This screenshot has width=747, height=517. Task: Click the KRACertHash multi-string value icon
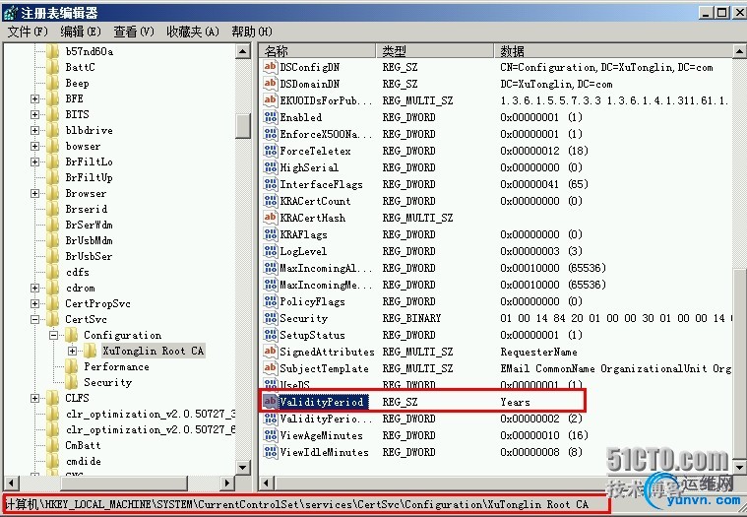[x=270, y=218]
